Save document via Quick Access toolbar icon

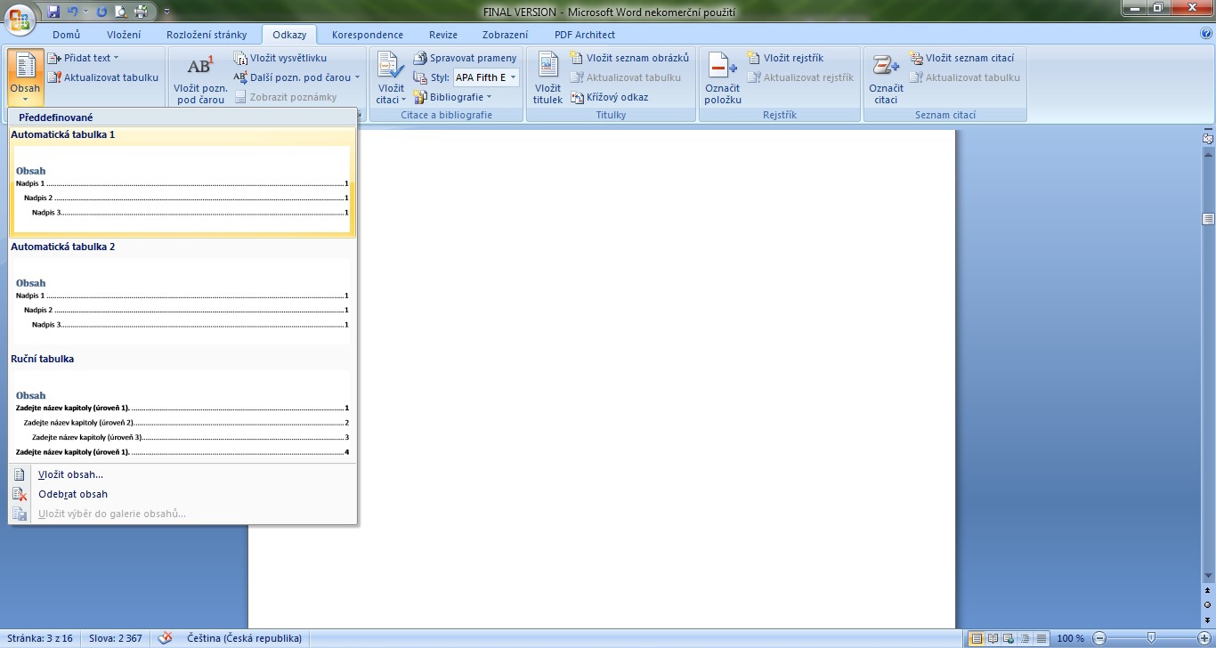click(53, 12)
